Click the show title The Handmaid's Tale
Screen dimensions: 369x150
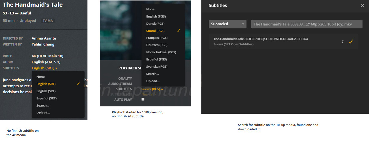33,5
